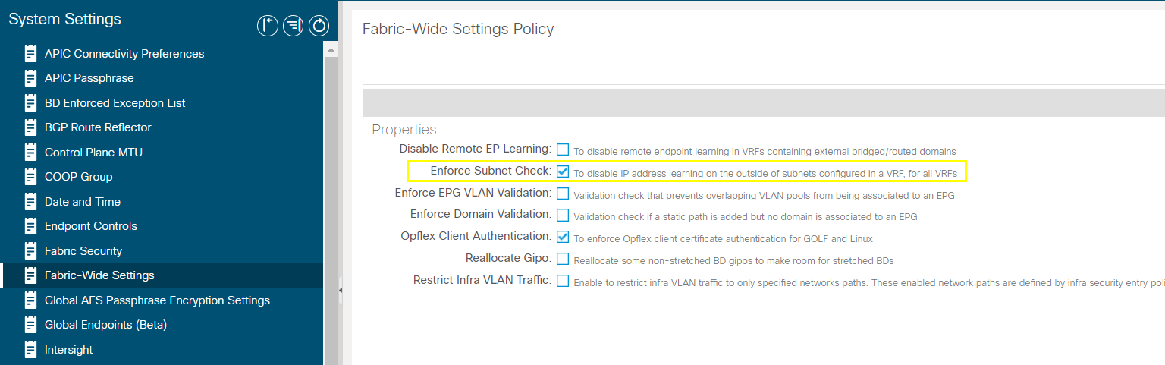Select Global Endpoints (Beta) item
Image resolution: width=1165 pixels, height=365 pixels.
pyautogui.click(x=105, y=325)
